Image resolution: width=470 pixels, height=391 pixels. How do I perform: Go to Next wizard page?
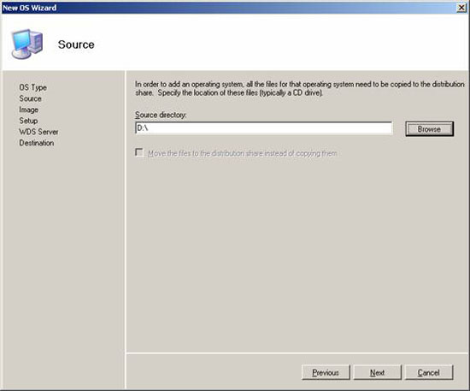(377, 372)
